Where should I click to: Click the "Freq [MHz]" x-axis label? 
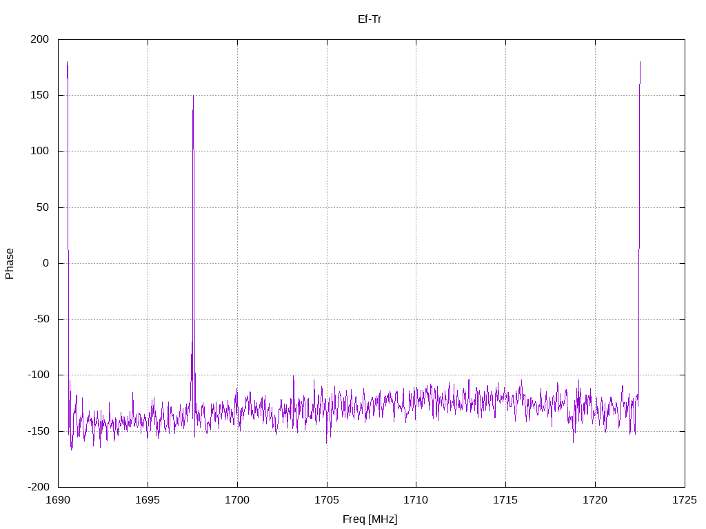click(x=370, y=519)
